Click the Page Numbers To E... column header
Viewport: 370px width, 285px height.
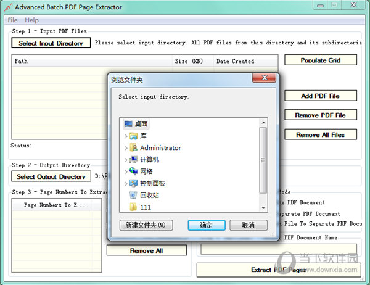pyautogui.click(x=52, y=205)
